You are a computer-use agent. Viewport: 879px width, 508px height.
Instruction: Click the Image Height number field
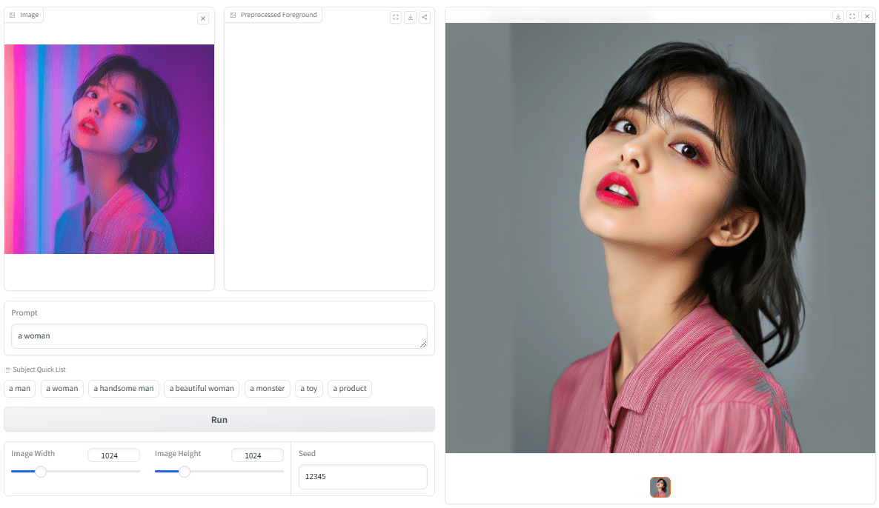pyautogui.click(x=257, y=455)
